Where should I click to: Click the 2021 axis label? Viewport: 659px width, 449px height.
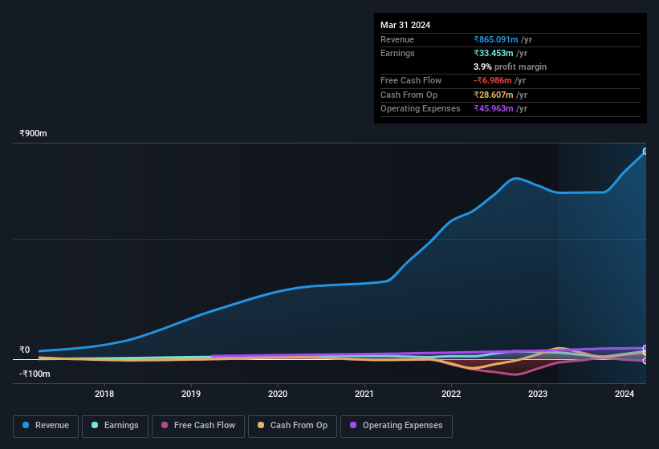[x=364, y=394]
